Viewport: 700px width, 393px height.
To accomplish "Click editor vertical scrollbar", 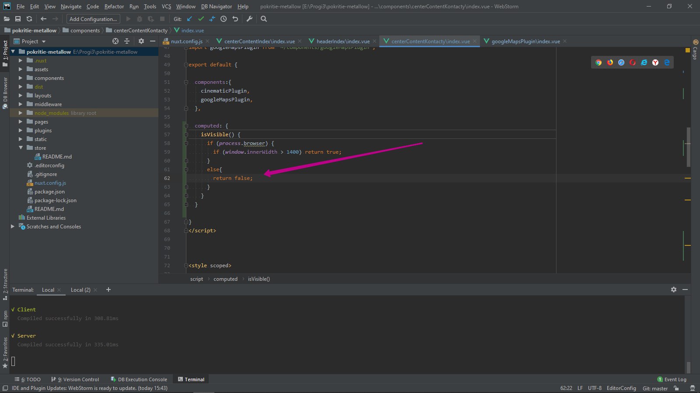I will point(689,147).
